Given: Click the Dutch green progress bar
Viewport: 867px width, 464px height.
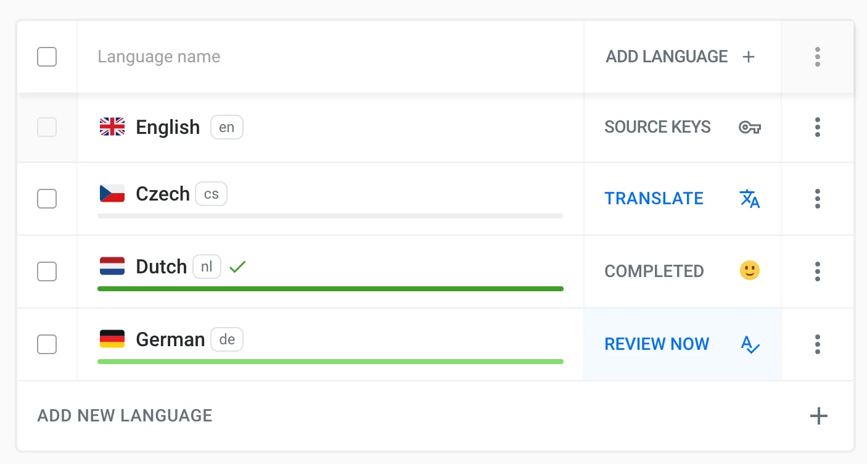Looking at the screenshot, I should (x=330, y=289).
